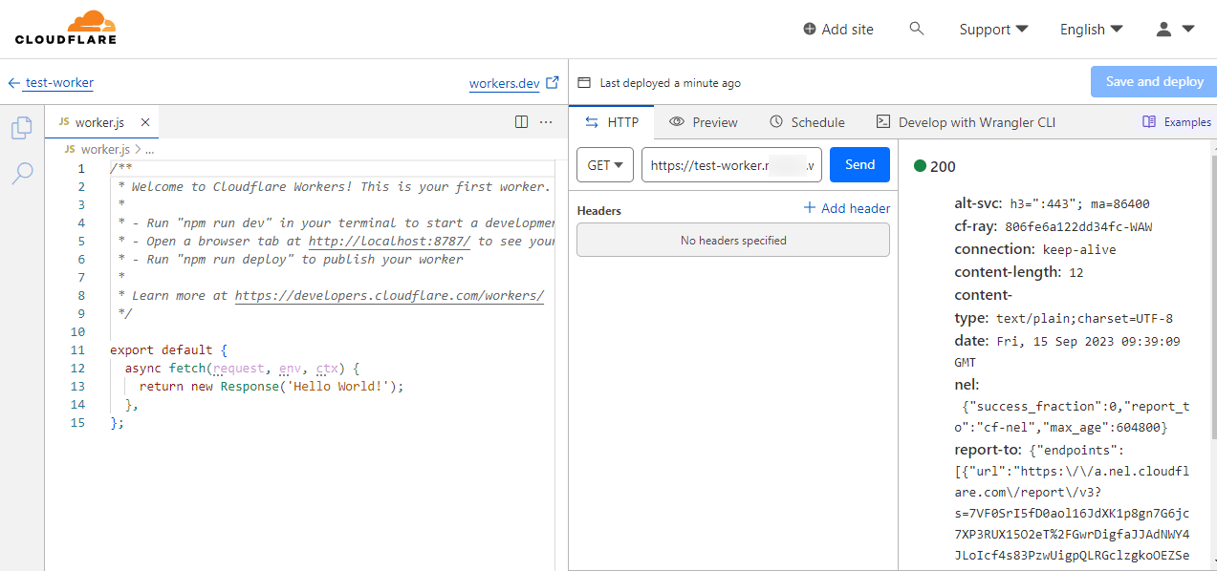Screen dimensions: 1217x571
Task: Click the alt-svc header value
Action: tap(1080, 204)
